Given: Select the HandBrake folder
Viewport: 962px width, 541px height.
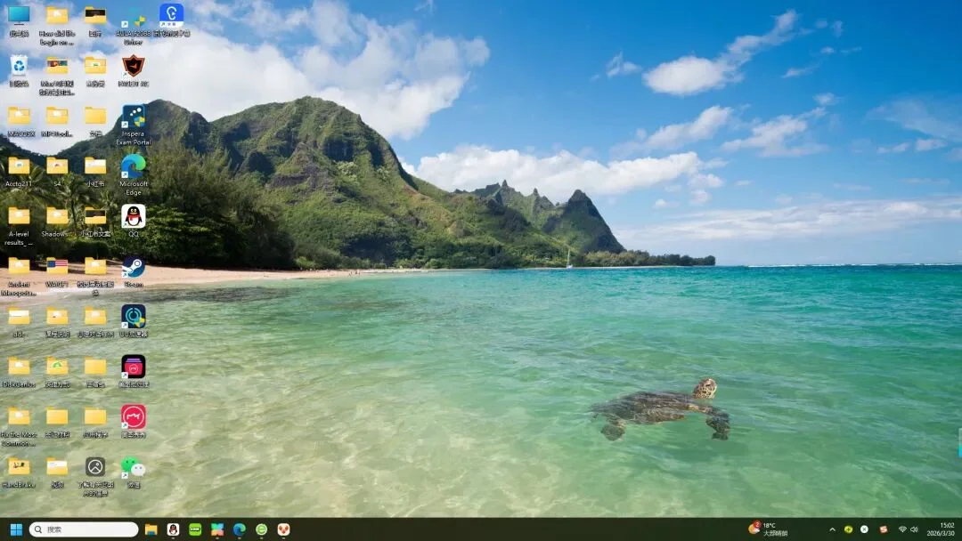Looking at the screenshot, I should 19,467.
